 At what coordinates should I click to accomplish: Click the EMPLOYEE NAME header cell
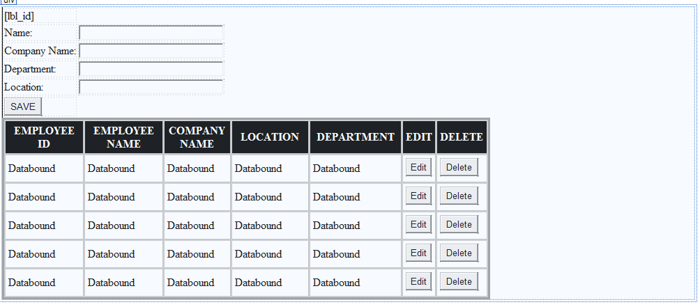click(x=123, y=137)
